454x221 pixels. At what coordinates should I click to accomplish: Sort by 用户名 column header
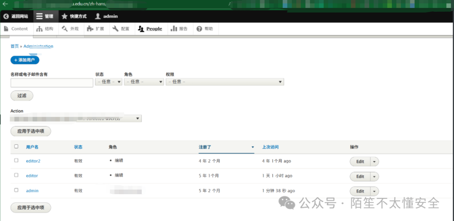point(32,147)
